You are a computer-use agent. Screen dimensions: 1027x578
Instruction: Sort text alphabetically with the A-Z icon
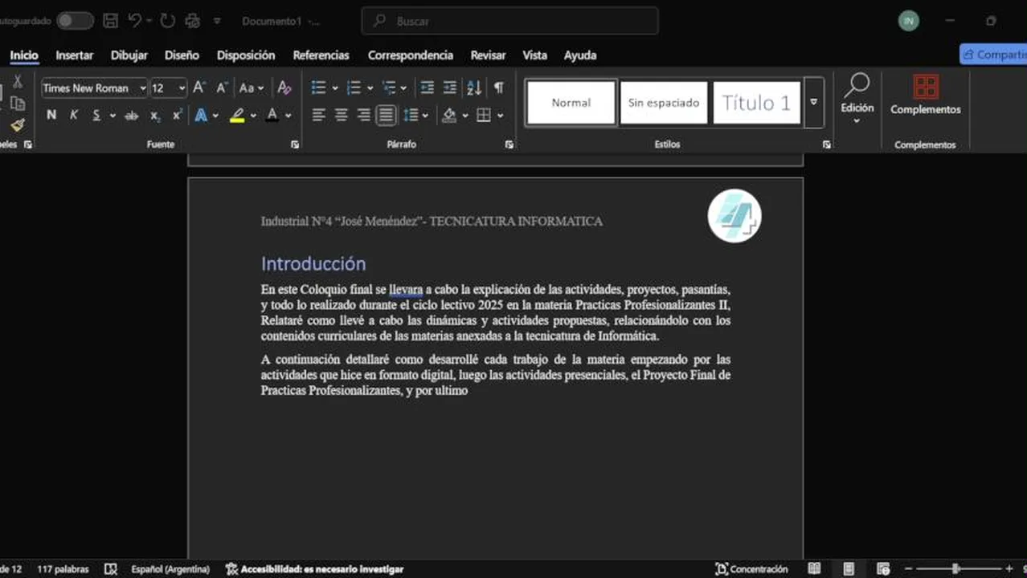pyautogui.click(x=474, y=88)
